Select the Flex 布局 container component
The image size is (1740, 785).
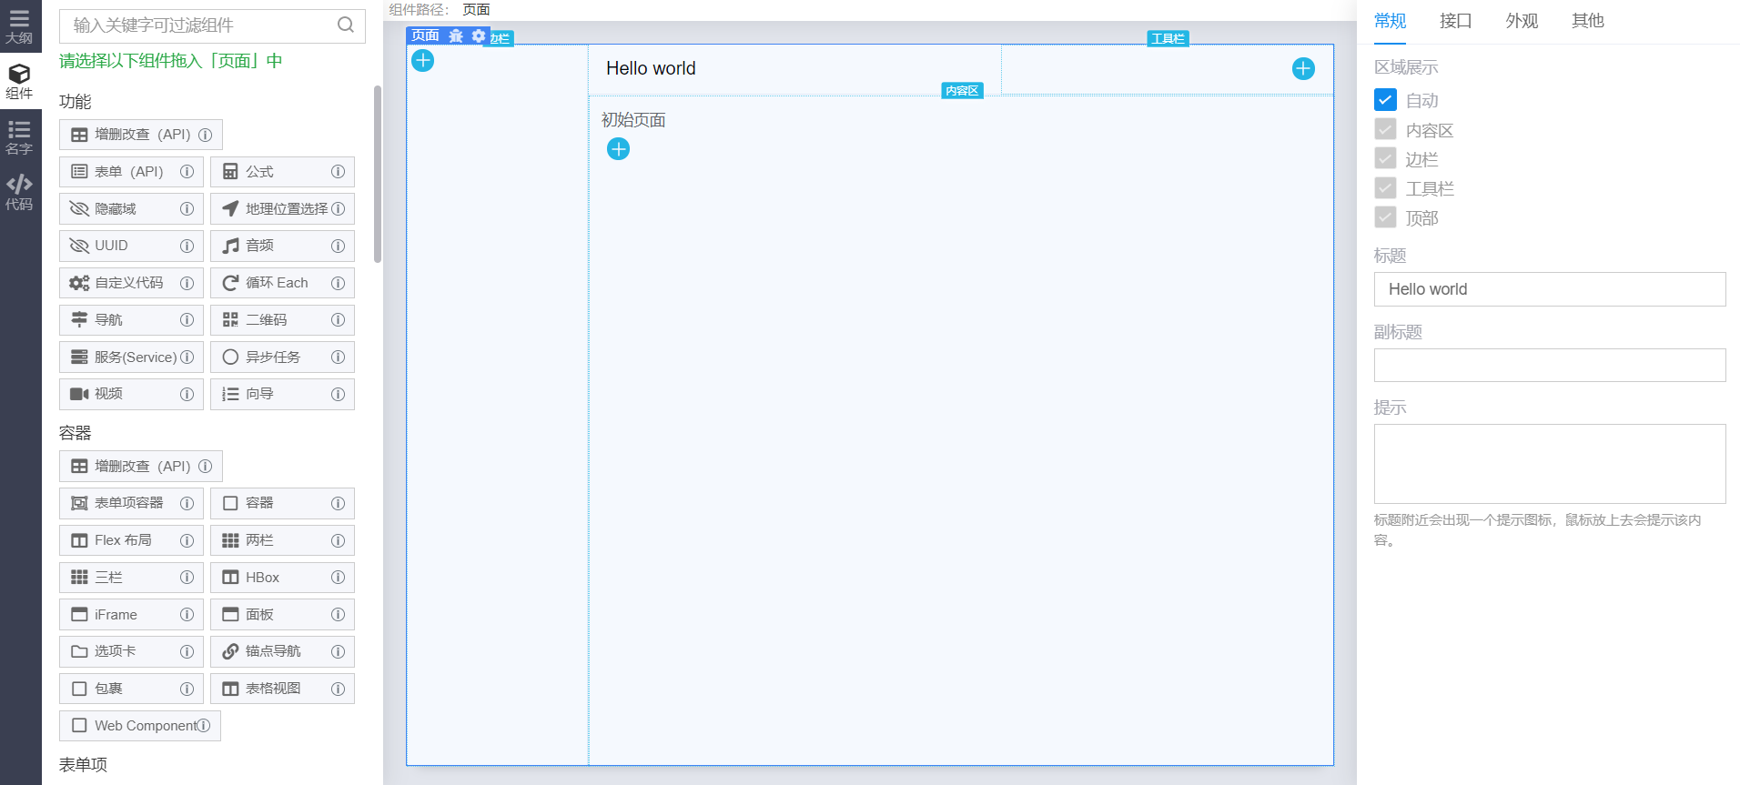(131, 540)
